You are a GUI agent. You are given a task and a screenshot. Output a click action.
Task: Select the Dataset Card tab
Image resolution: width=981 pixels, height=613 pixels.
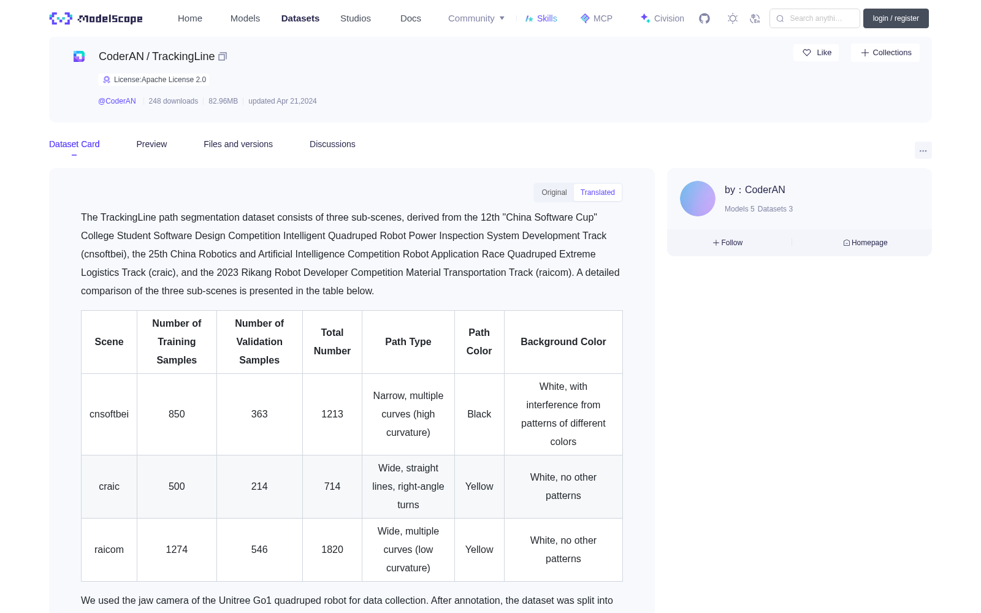(74, 144)
